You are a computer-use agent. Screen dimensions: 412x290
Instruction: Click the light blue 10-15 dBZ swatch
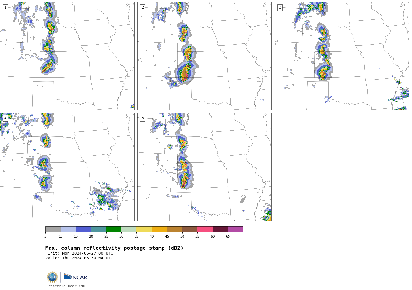(68, 229)
